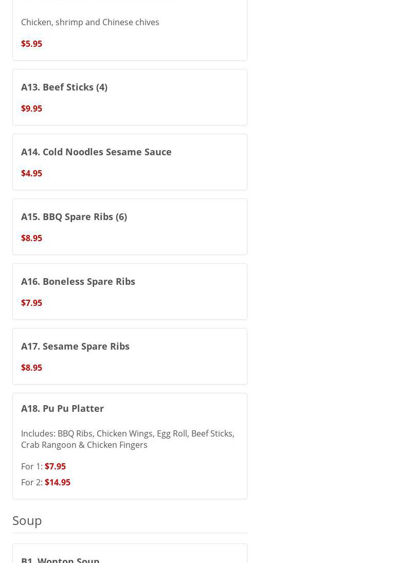Open the A18 Pu Pu Platter item
This screenshot has height=563, width=396.
point(62,408)
